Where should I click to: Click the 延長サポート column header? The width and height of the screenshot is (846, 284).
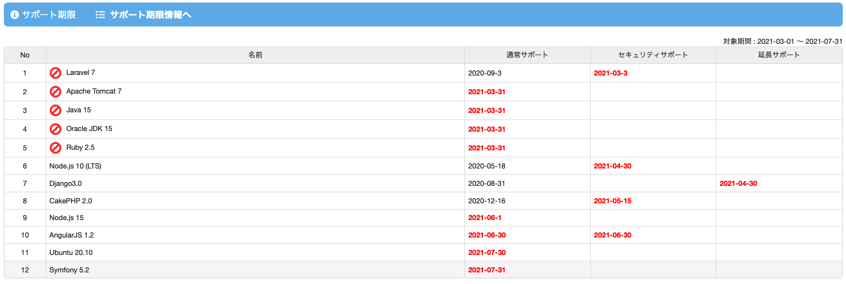click(779, 55)
